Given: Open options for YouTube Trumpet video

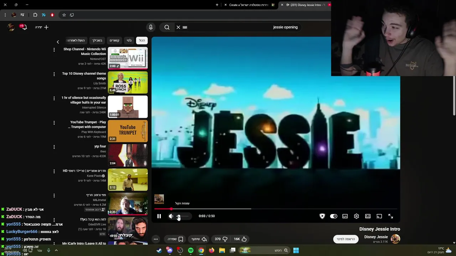Looking at the screenshot, I should click(54, 123).
